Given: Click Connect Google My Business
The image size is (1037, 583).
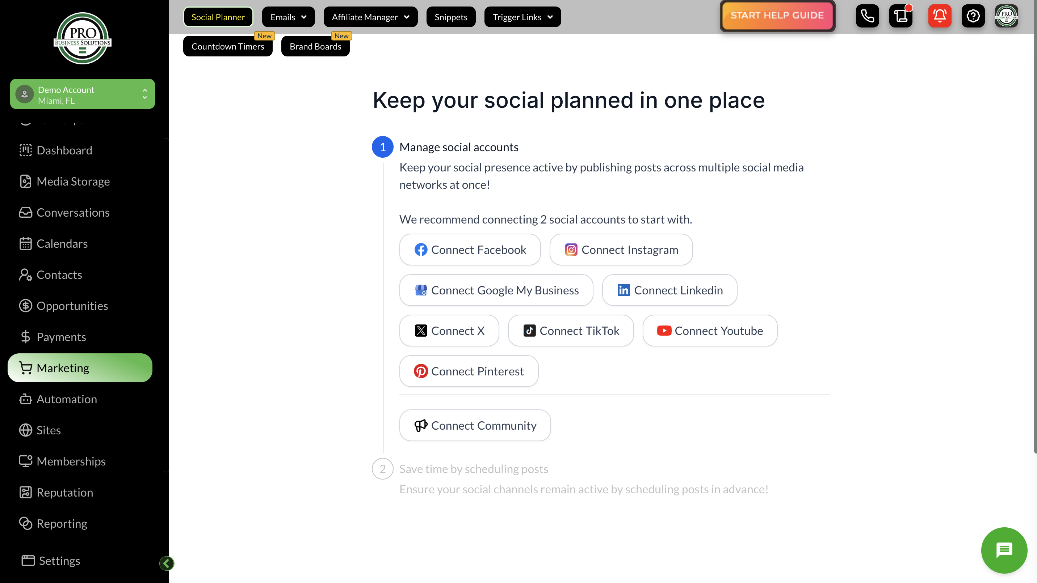Looking at the screenshot, I should (x=496, y=290).
